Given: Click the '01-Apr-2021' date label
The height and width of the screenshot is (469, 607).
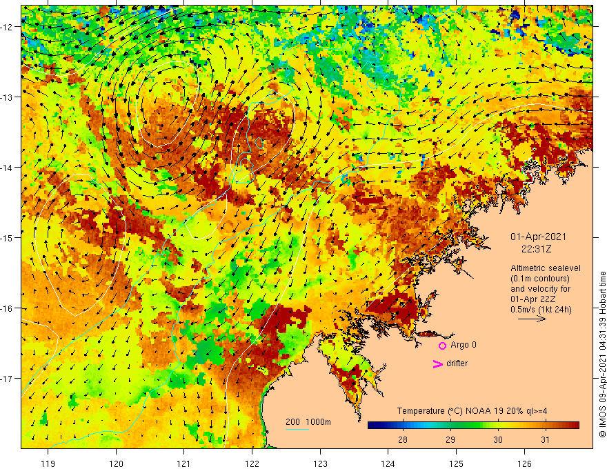Looking at the screenshot, I should coord(538,237).
